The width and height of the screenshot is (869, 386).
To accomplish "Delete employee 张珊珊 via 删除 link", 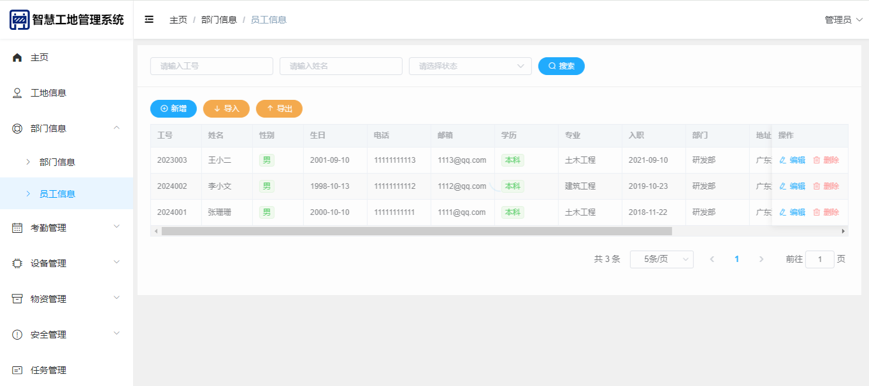I will (826, 212).
